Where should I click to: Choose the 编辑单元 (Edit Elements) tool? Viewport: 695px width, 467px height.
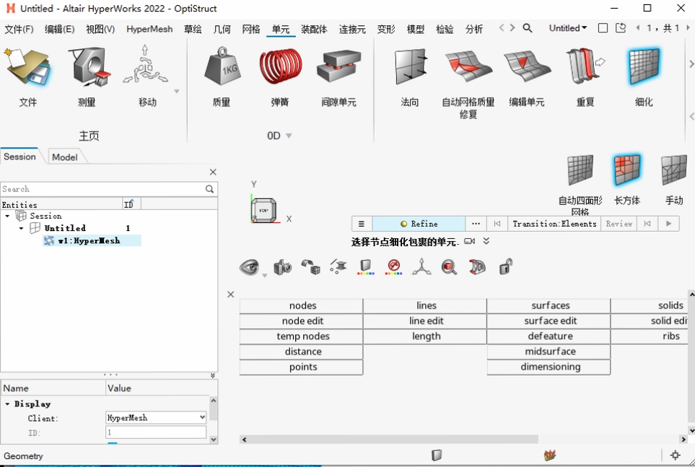tap(527, 66)
